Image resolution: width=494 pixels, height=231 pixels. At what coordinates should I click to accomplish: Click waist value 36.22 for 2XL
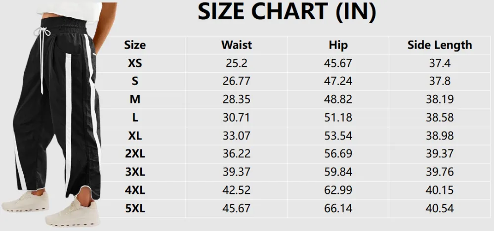click(x=237, y=154)
